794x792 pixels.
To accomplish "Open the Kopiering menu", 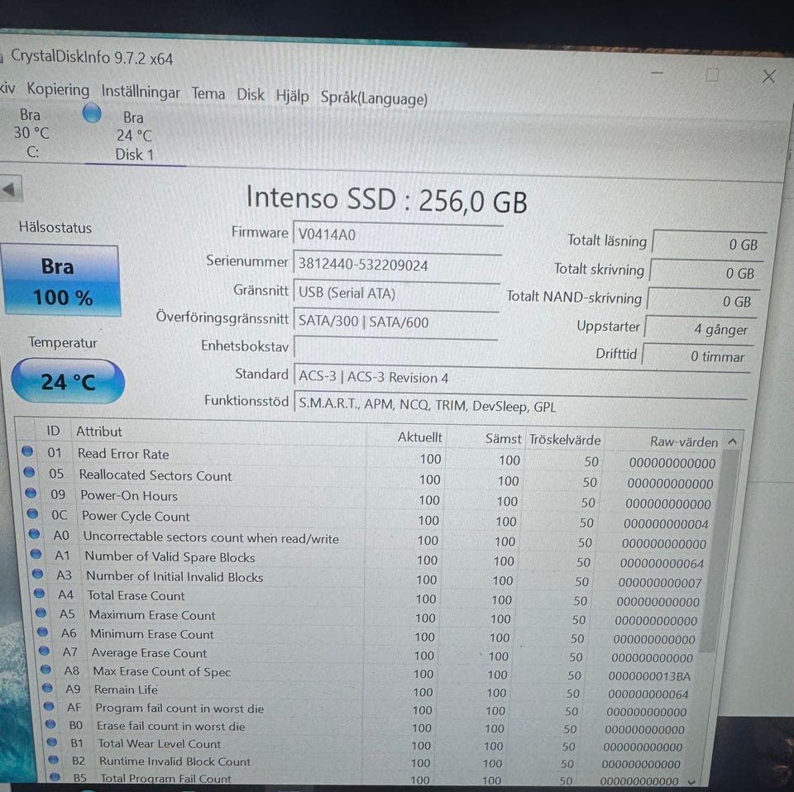I will click(x=58, y=89).
